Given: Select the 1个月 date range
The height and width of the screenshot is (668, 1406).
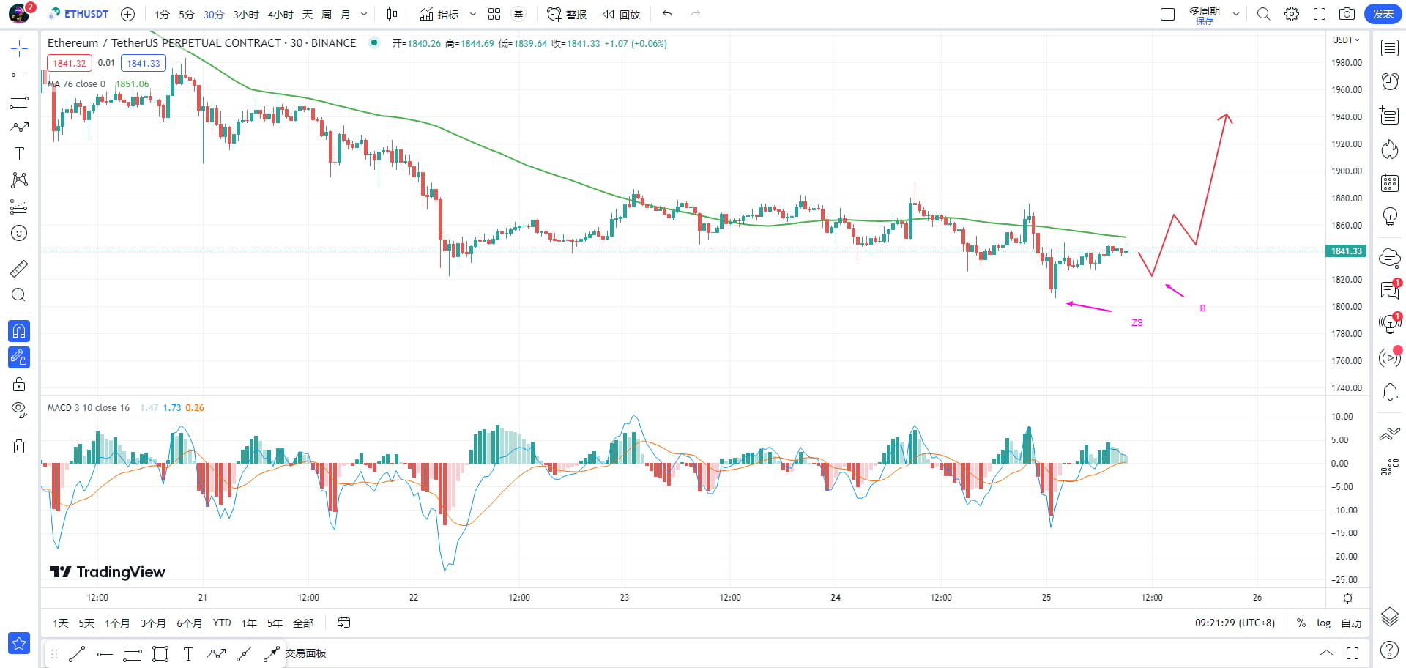Looking at the screenshot, I should (x=117, y=623).
